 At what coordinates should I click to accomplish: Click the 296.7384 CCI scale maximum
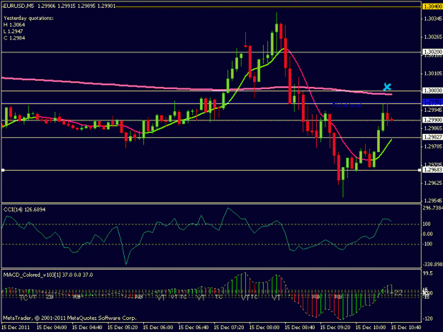tap(432, 208)
